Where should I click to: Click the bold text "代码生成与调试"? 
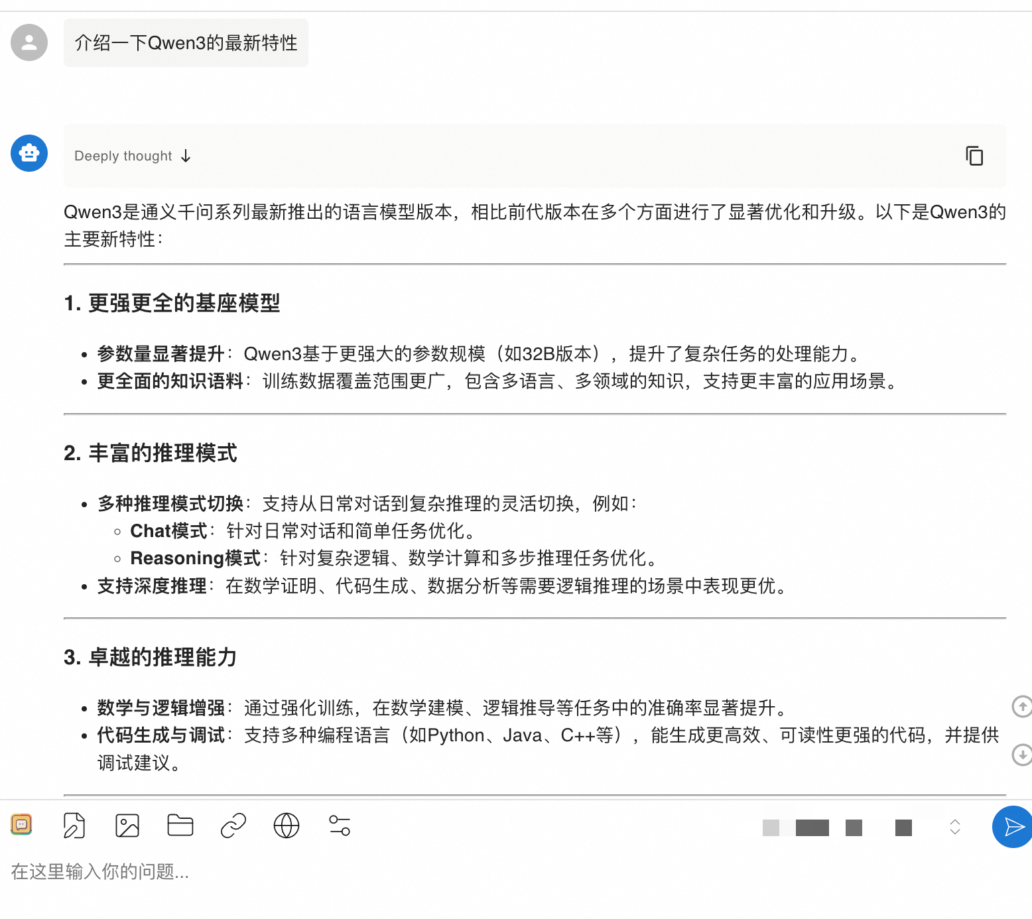click(x=161, y=735)
